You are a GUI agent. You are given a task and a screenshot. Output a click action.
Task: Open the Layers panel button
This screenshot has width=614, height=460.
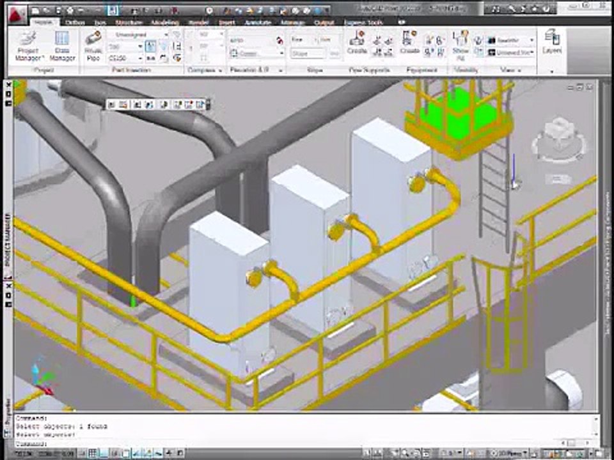point(552,42)
